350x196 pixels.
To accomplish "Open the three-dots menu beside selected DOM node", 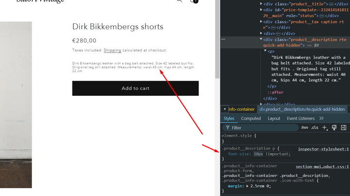I will click(x=223, y=39).
